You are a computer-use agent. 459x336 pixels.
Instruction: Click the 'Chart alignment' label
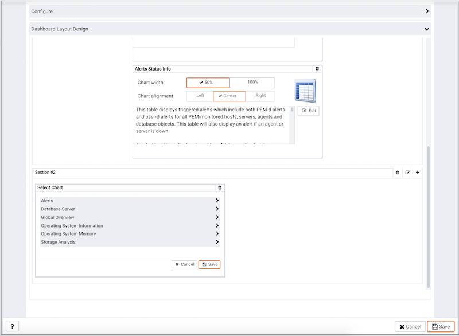coord(155,96)
